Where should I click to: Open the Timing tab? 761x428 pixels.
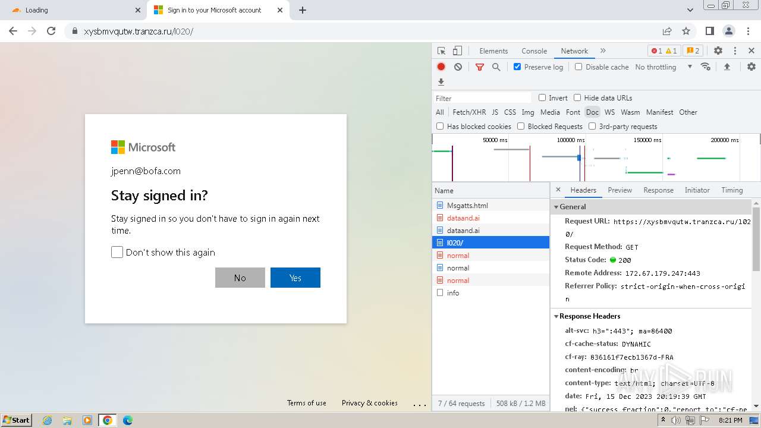[732, 190]
